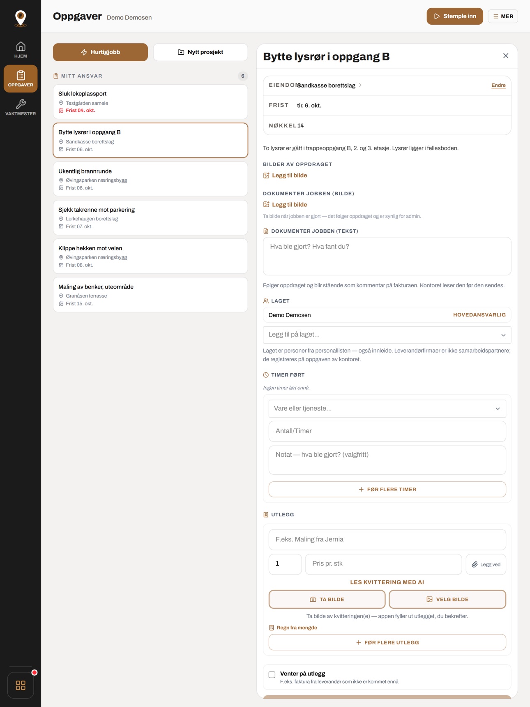Open the MER hamburger menu

(x=503, y=16)
